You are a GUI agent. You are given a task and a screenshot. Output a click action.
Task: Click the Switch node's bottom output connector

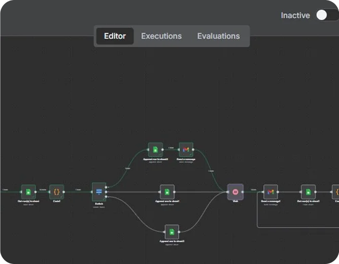107,196
